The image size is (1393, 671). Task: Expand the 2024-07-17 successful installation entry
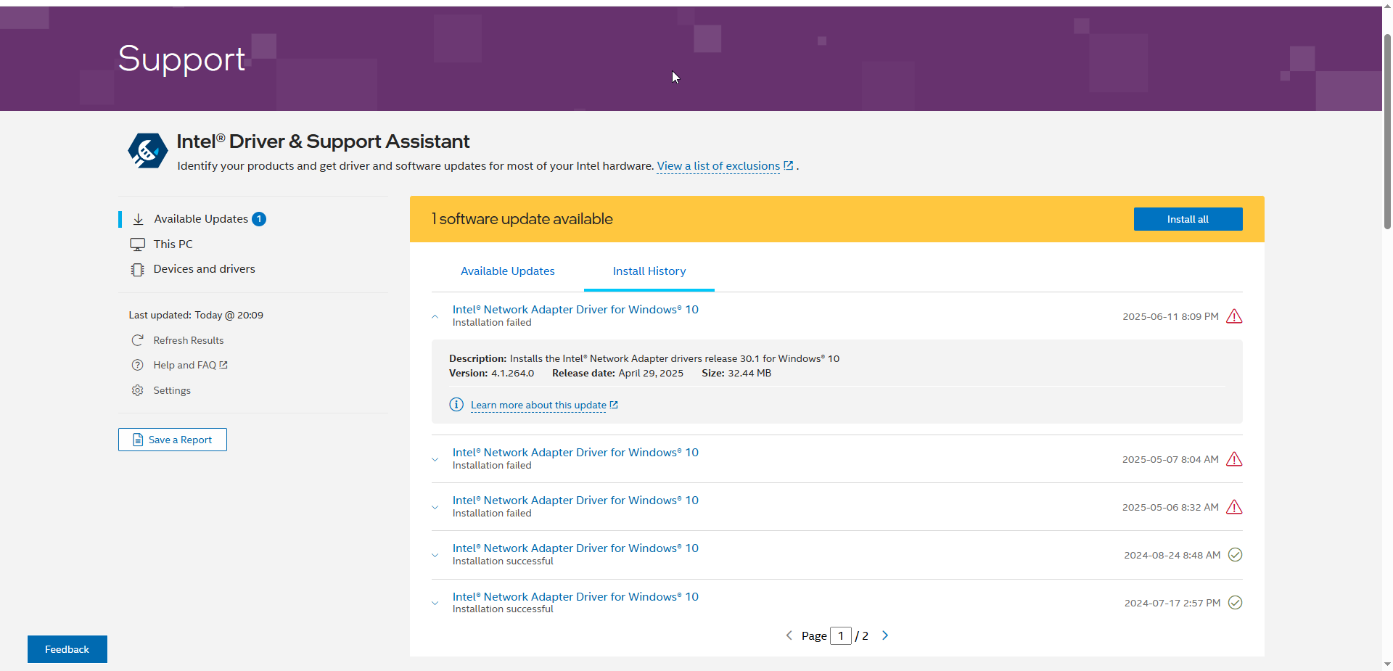click(x=435, y=603)
